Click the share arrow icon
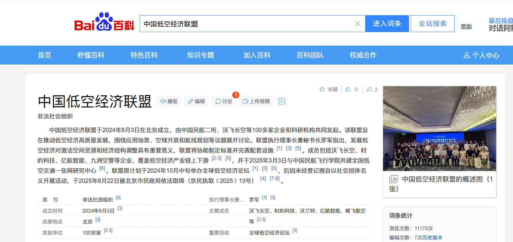The image size is (513, 242). [370, 90]
